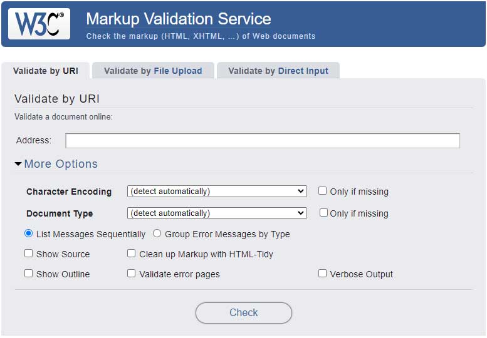Tick the Show Source checkbox
487x338 pixels.
click(x=29, y=253)
